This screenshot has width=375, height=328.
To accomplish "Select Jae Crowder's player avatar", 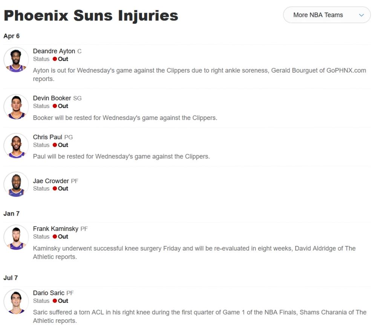I will (16, 184).
